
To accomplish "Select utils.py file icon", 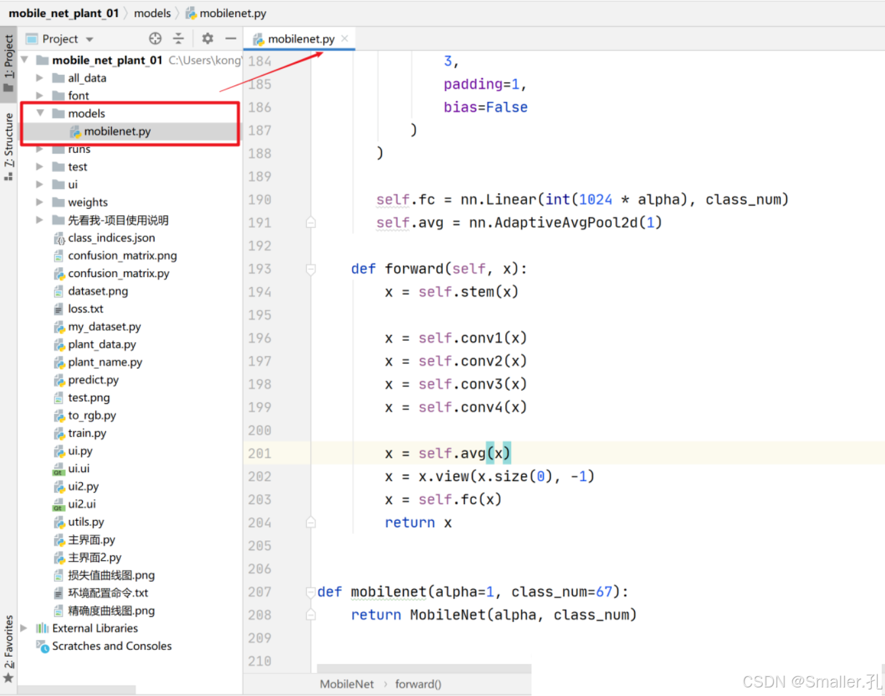I will click(x=59, y=522).
